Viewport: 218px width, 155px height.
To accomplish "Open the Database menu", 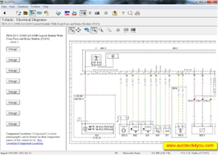I will pos(23,7).
